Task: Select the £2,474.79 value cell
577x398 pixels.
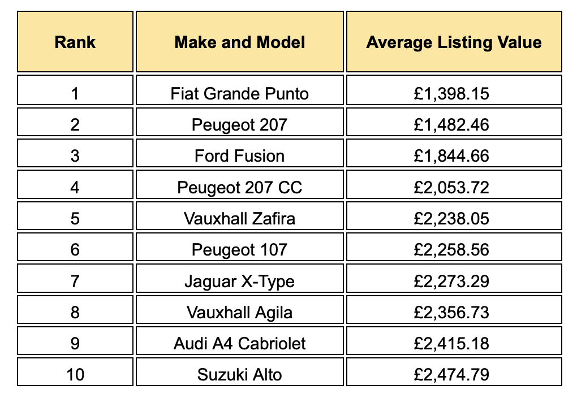Action: tap(454, 372)
